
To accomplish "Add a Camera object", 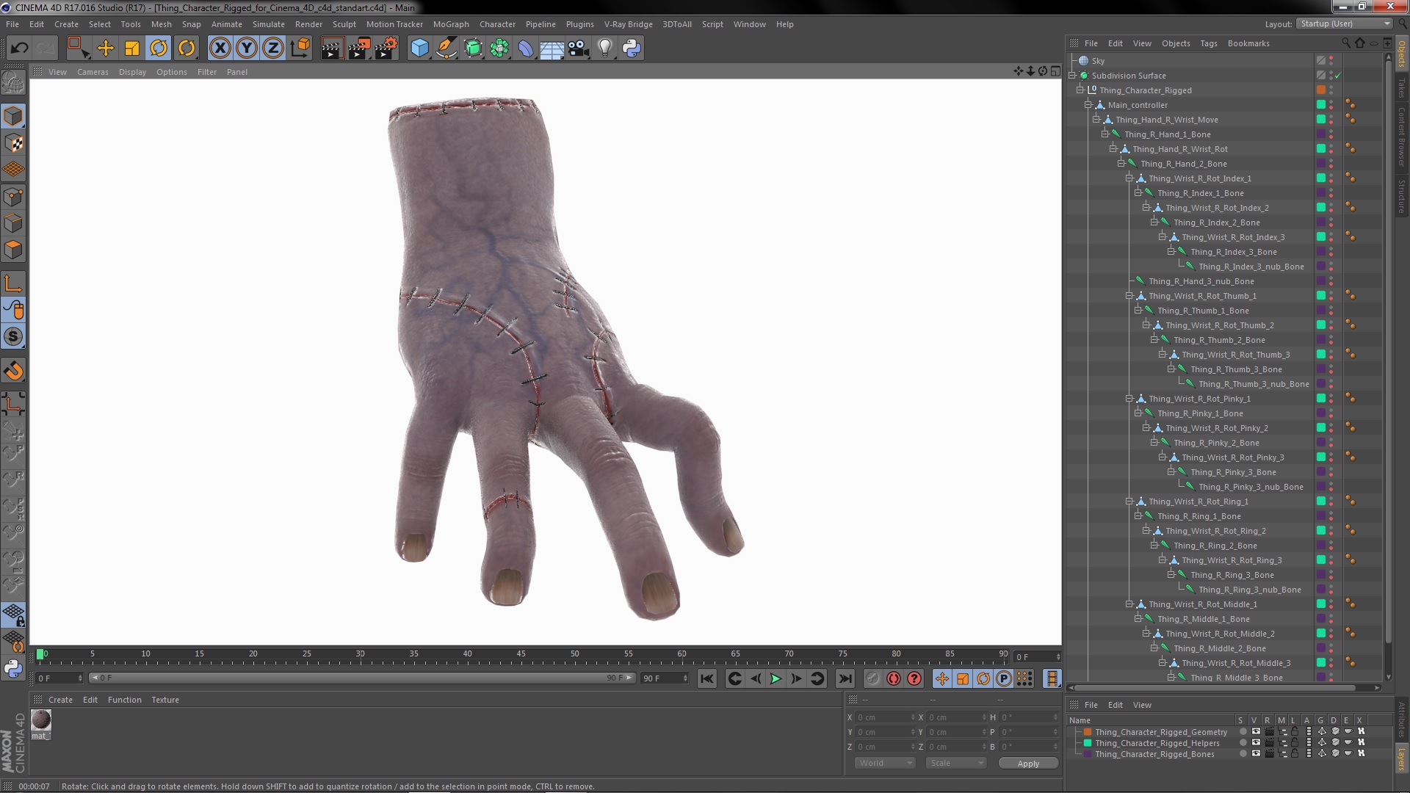I will (x=579, y=48).
